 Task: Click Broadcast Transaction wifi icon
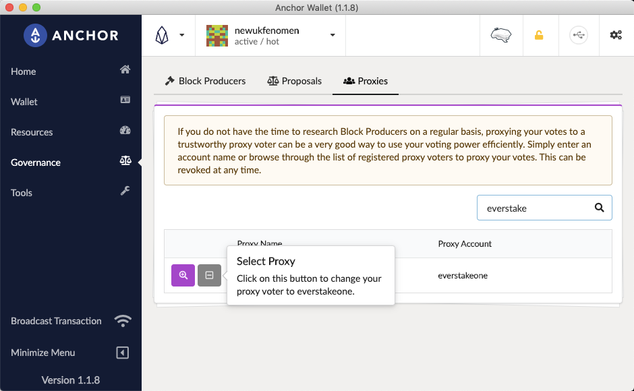[x=123, y=321]
